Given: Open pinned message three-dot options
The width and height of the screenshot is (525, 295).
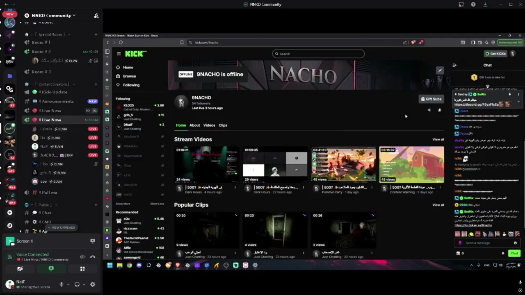Looking at the screenshot, I should coord(518,95).
